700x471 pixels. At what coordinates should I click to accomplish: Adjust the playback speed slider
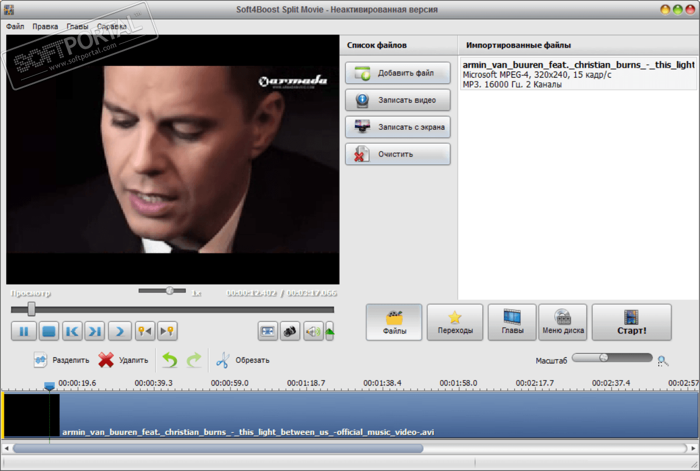click(x=162, y=290)
